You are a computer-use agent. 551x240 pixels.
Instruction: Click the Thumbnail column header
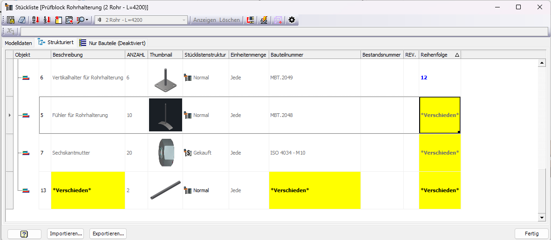click(x=165, y=55)
